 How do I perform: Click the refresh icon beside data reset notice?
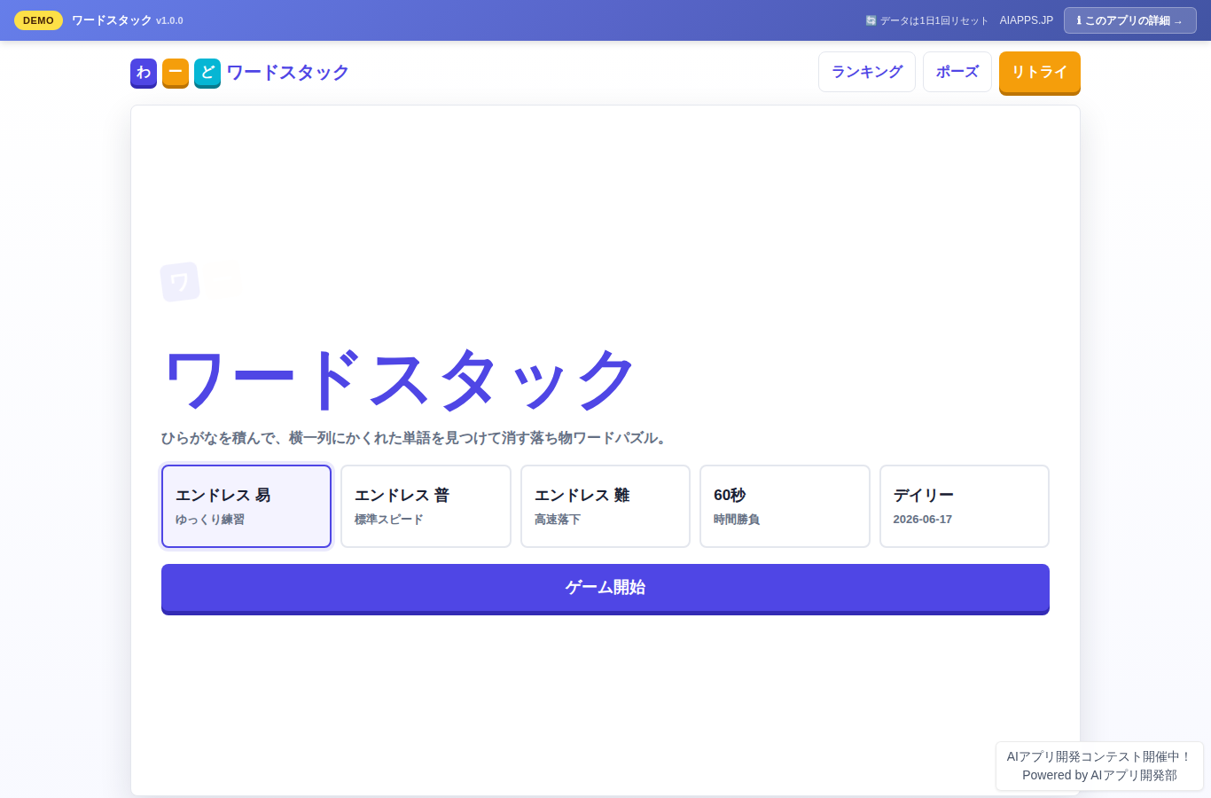(871, 20)
